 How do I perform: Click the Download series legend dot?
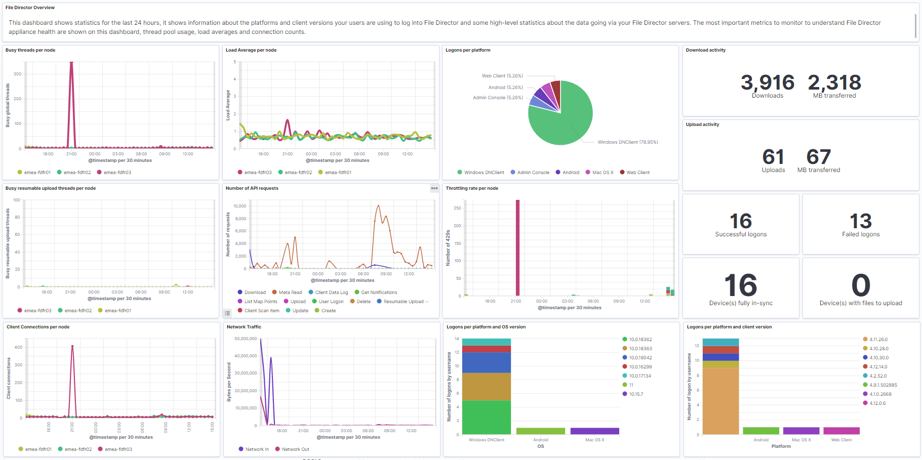[240, 292]
